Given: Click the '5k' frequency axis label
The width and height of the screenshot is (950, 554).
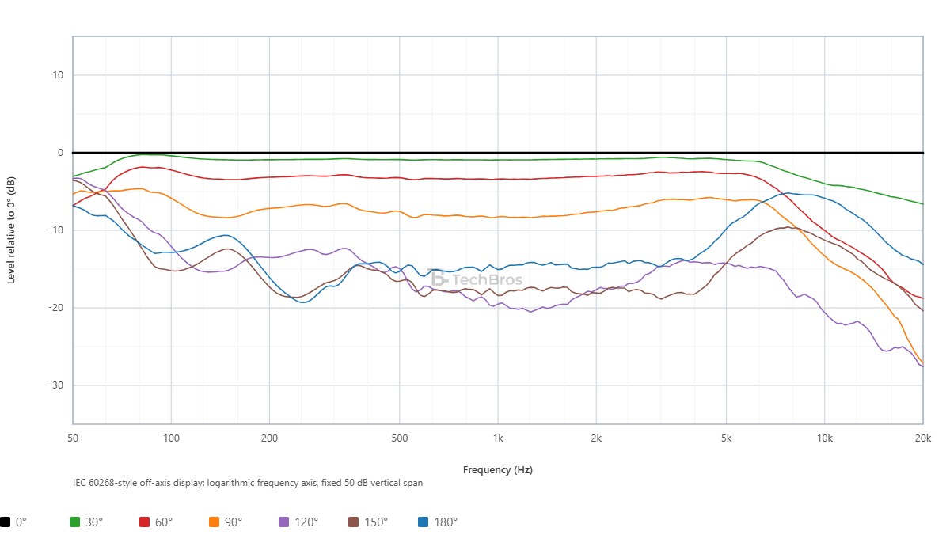Looking at the screenshot, I should [726, 438].
